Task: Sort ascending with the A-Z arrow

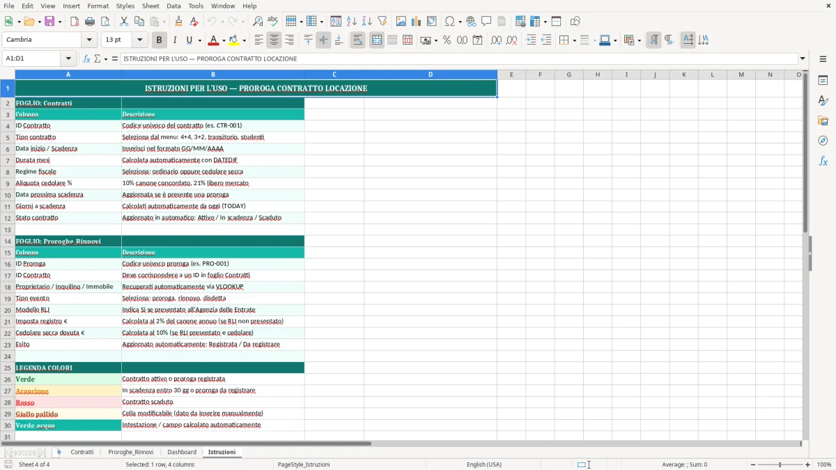Action: click(352, 22)
